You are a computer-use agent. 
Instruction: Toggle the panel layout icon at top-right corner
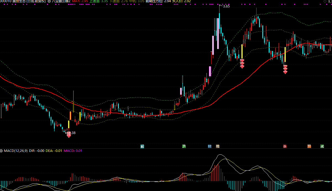[x=329, y=1]
